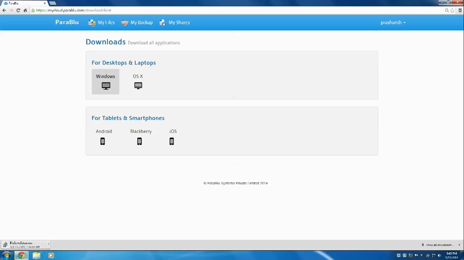
Task: Close the downloads bar
Action: tap(459, 245)
